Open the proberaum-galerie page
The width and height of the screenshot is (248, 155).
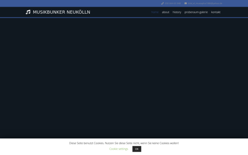pos(196,12)
